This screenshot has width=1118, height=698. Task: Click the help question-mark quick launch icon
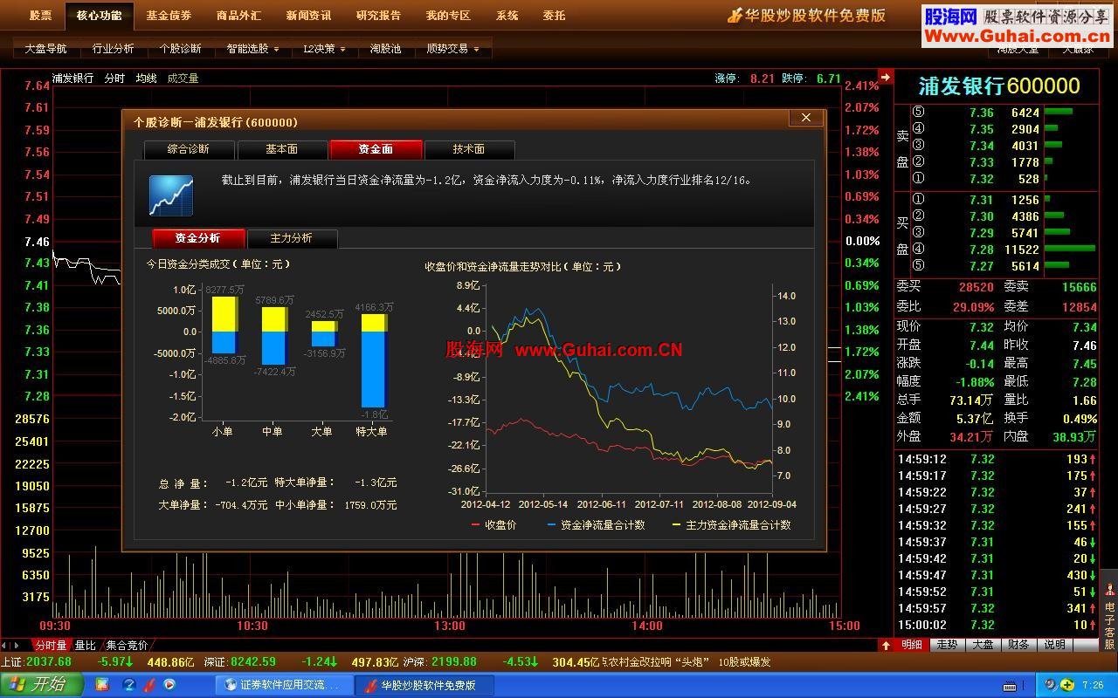tap(130, 685)
